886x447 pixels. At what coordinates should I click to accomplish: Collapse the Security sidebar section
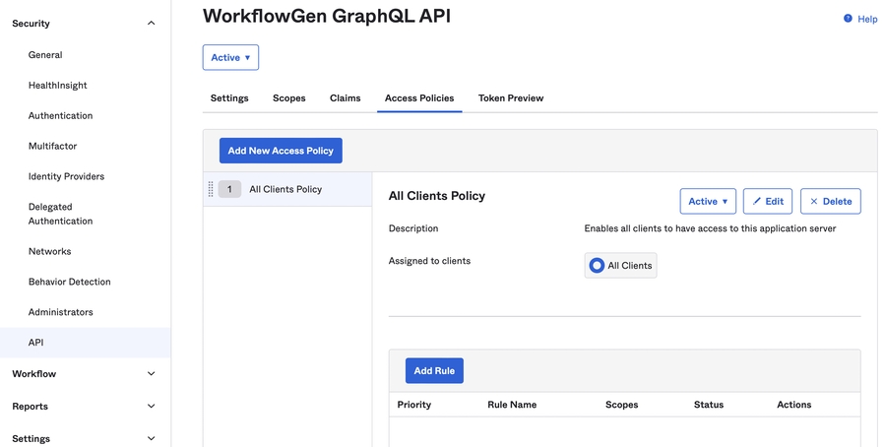tap(151, 24)
